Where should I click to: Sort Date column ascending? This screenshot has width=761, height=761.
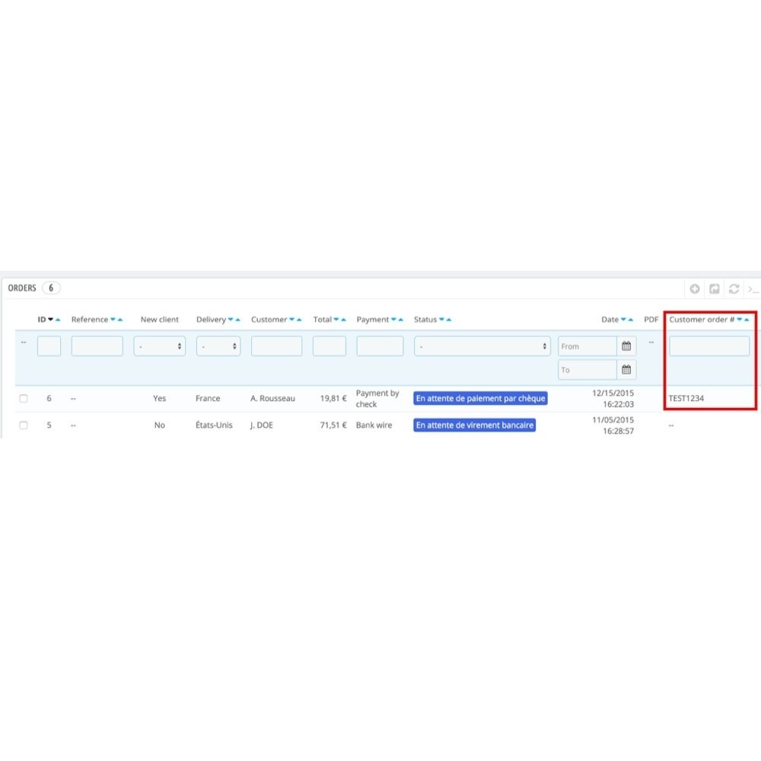[x=630, y=320]
